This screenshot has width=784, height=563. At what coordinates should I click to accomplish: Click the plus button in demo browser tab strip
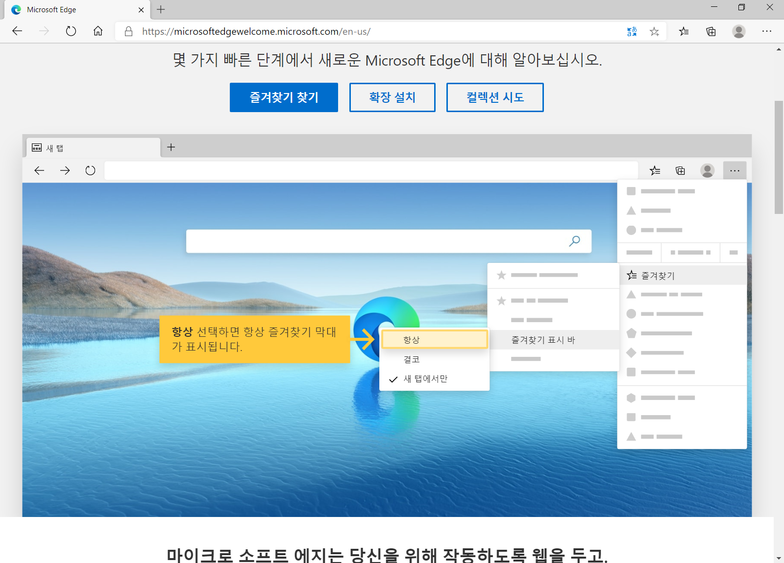point(171,147)
